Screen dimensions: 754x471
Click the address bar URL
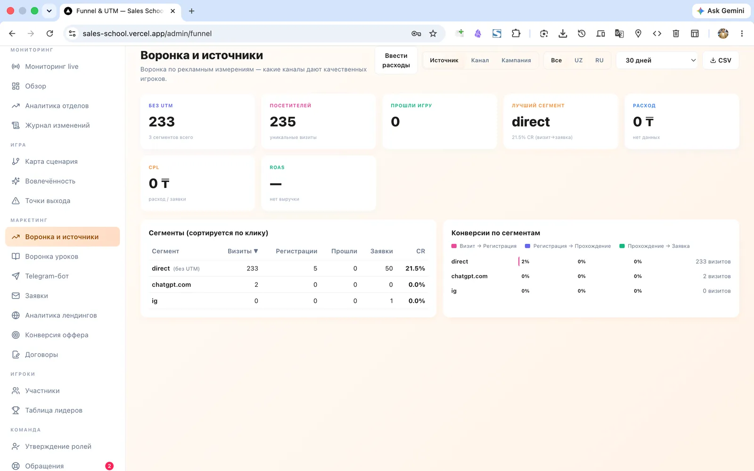147,33
